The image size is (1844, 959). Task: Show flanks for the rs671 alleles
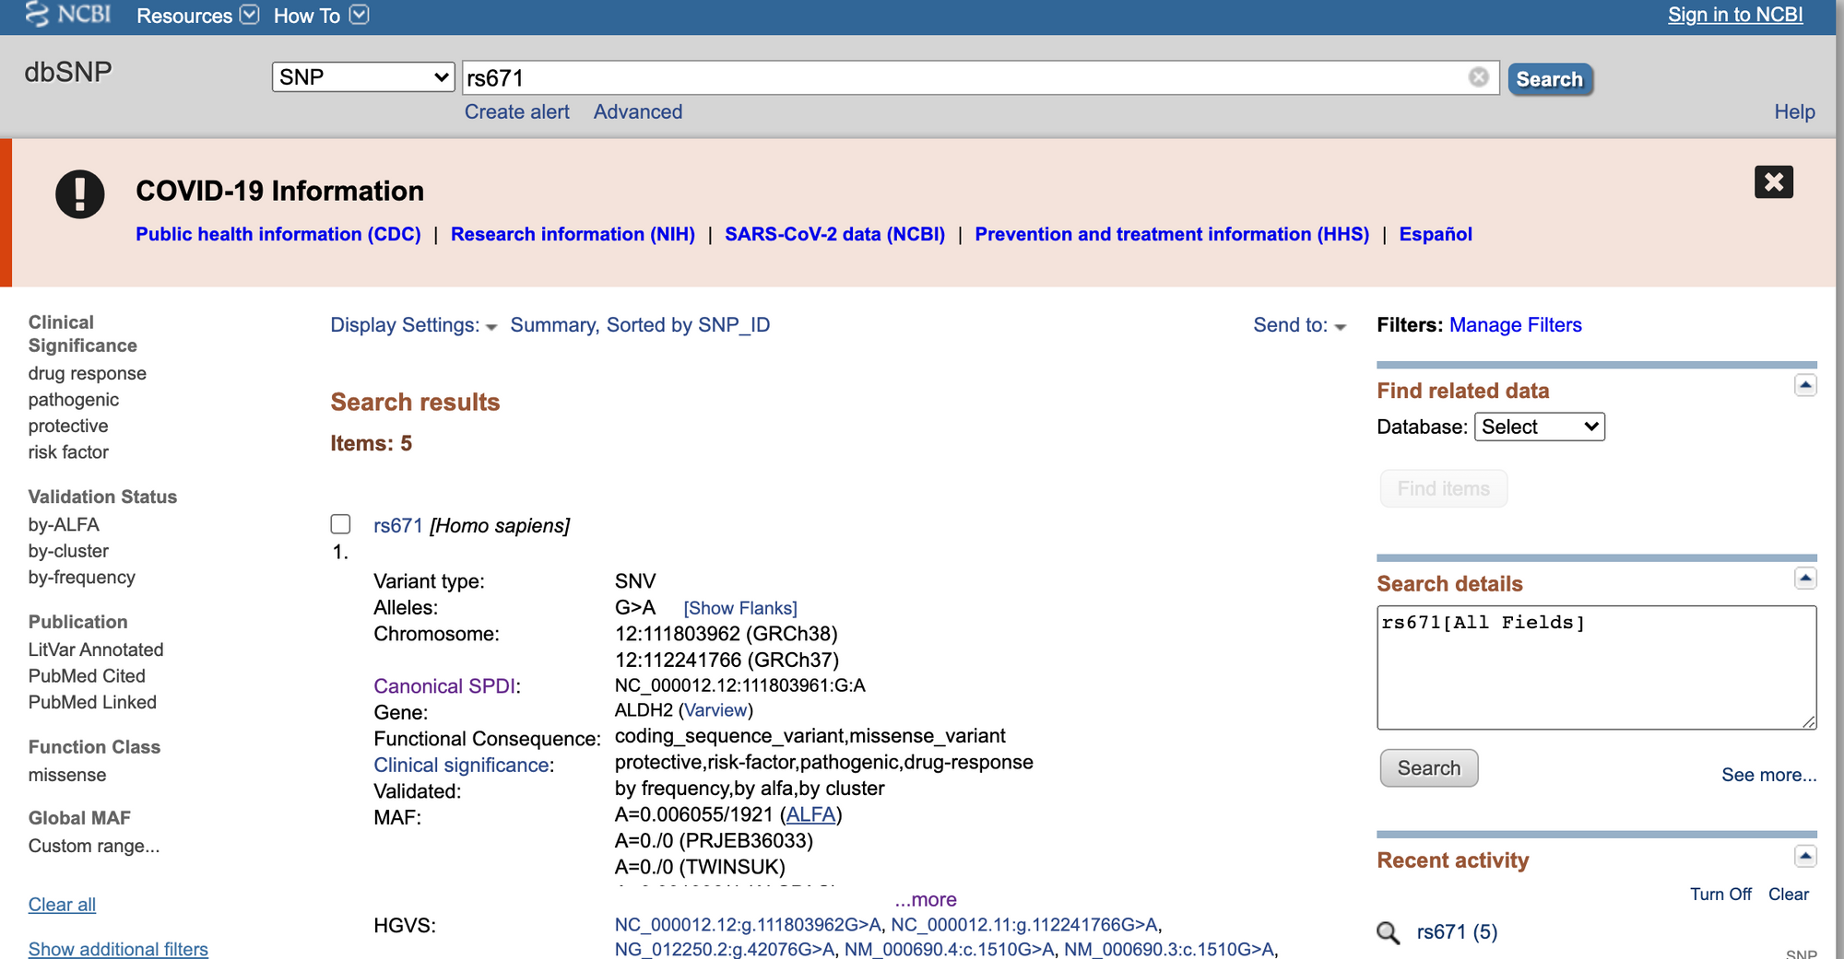[x=739, y=607]
